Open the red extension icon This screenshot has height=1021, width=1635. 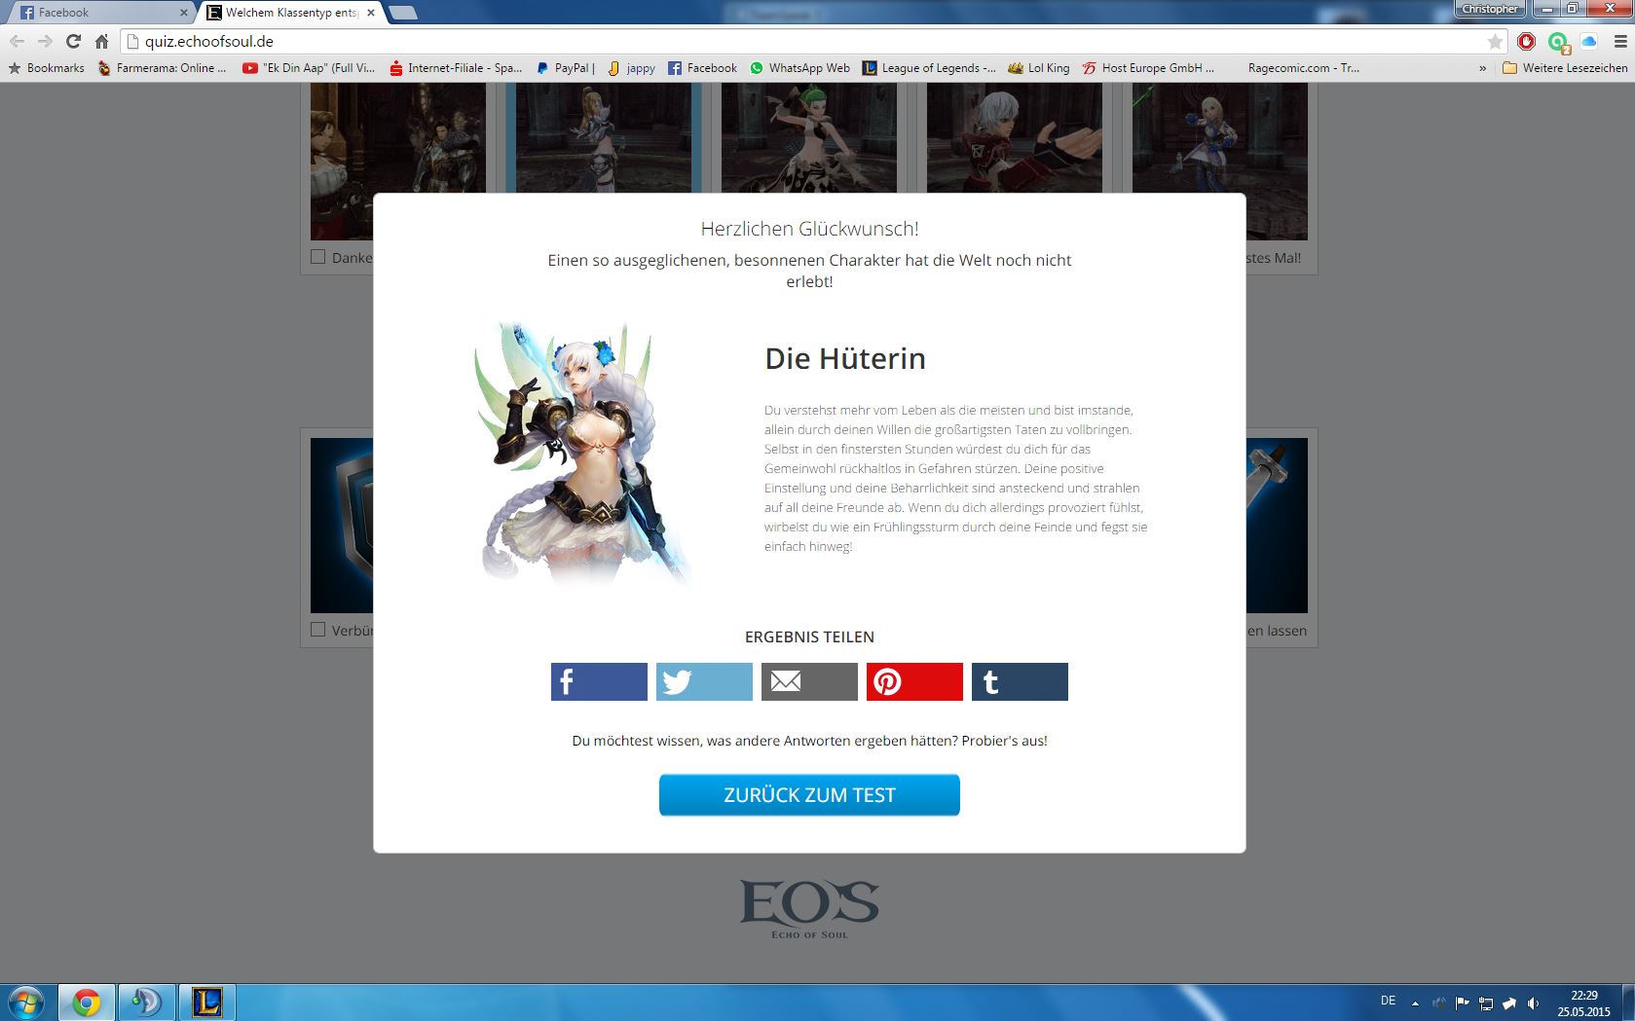pos(1526,41)
